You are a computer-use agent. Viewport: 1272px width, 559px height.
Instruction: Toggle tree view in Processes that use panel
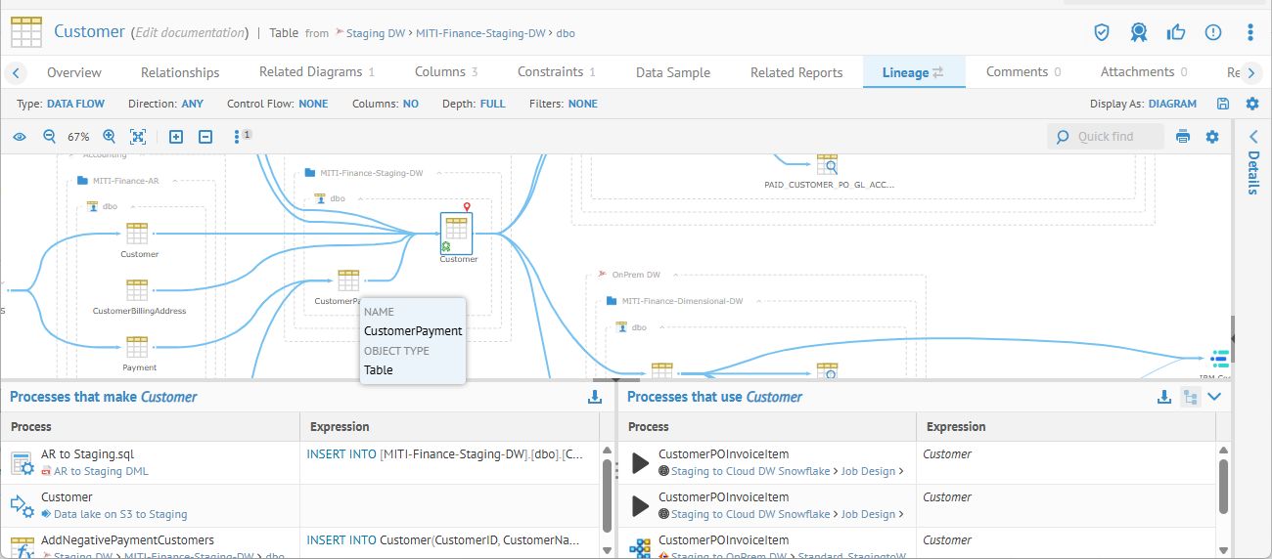coord(1190,397)
